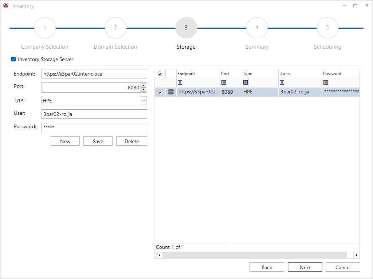Sort by the Type column header
This screenshot has width=373, height=279.
[260, 74]
